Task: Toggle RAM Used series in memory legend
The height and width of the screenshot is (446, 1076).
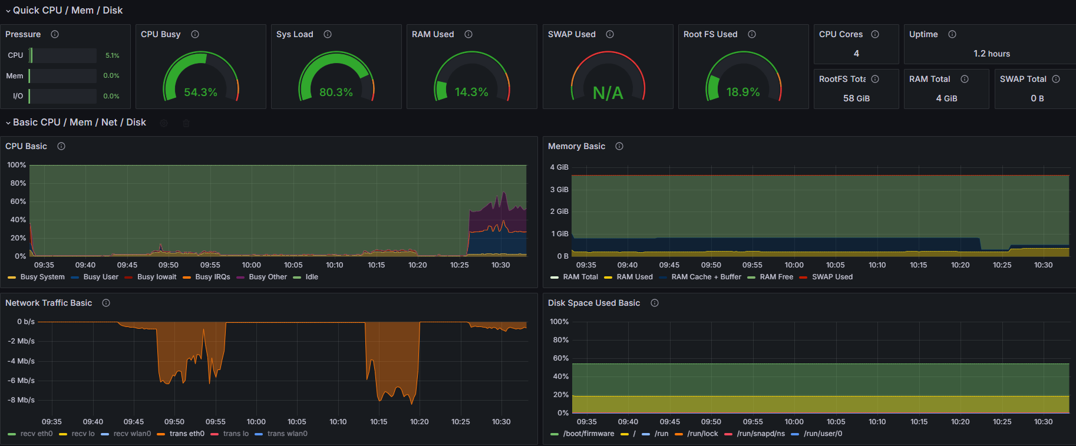Action: [x=635, y=277]
